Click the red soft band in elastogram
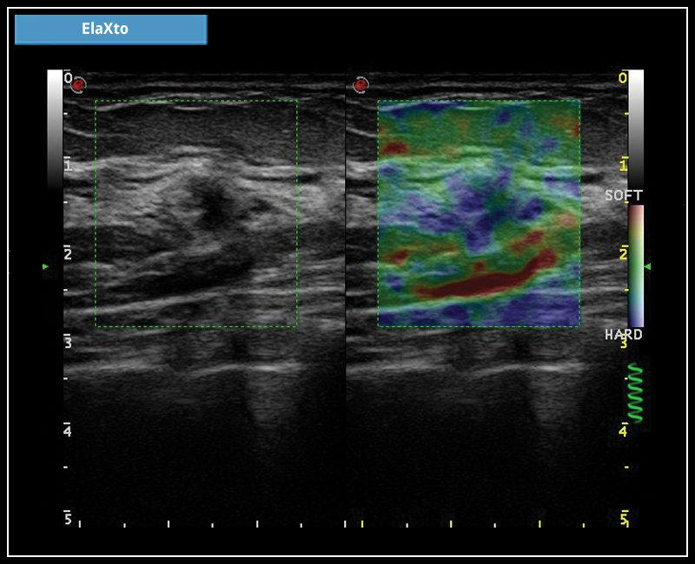Image resolution: width=695 pixels, height=564 pixels. coord(486,278)
